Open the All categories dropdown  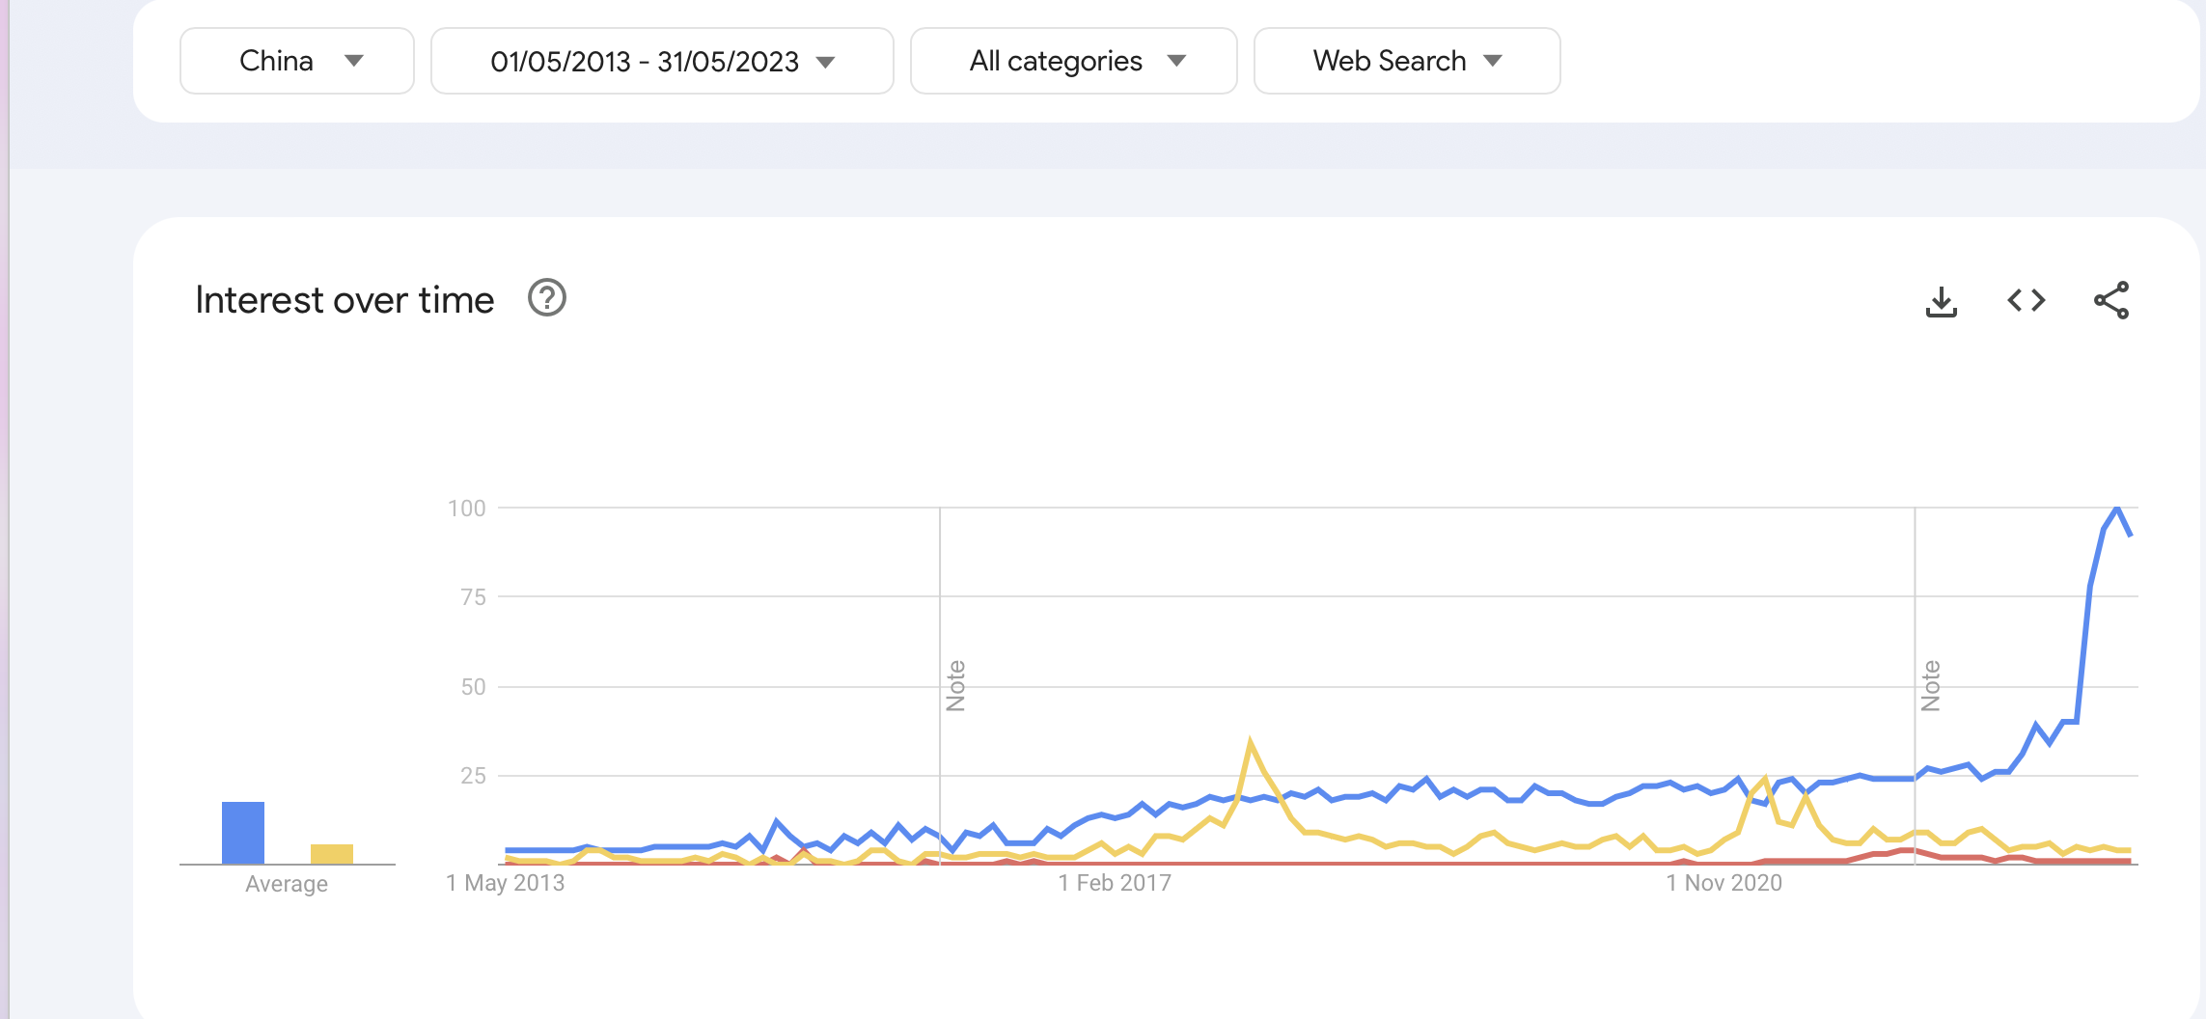pyautogui.click(x=1073, y=61)
